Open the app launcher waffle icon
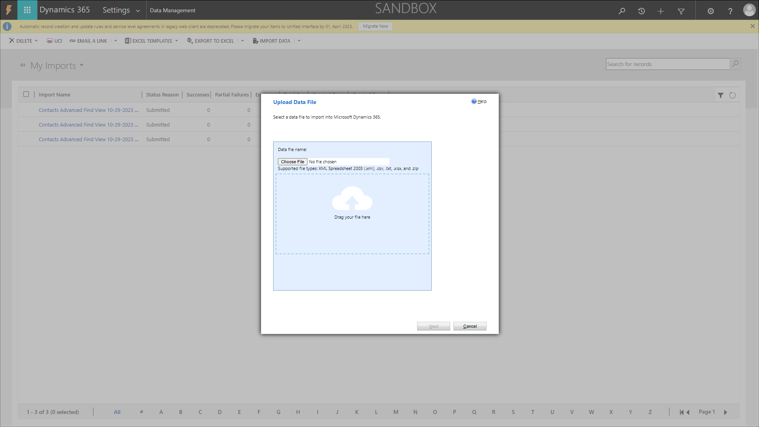759x427 pixels. (x=27, y=10)
